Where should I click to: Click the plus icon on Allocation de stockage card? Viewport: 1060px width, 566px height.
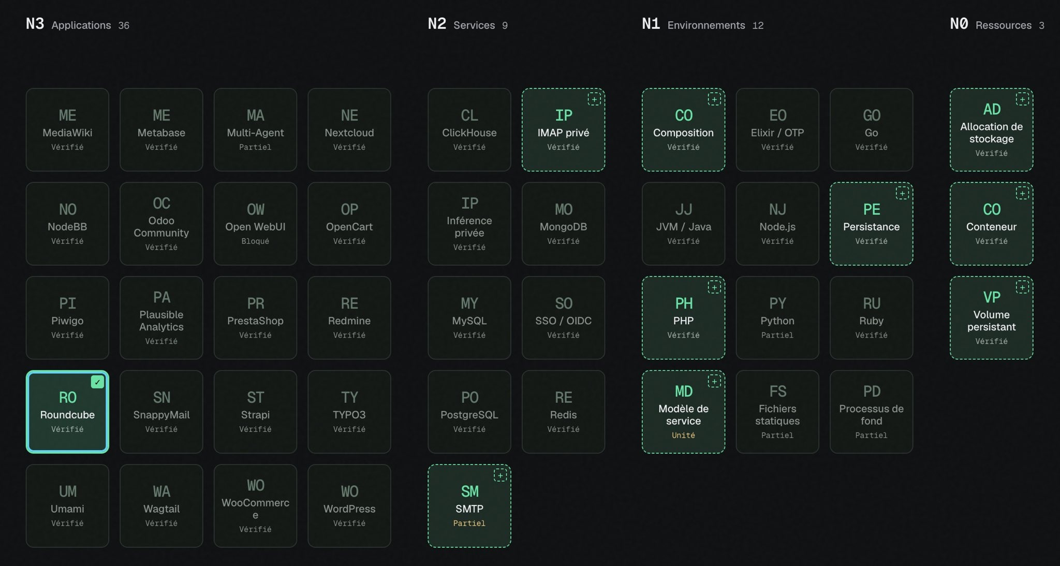click(x=1022, y=99)
